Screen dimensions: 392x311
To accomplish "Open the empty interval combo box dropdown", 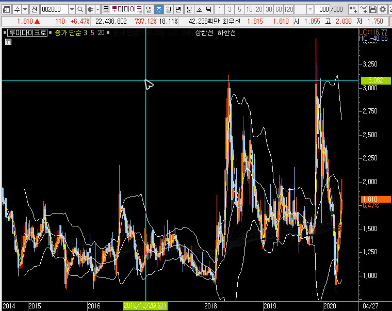I will point(310,9).
